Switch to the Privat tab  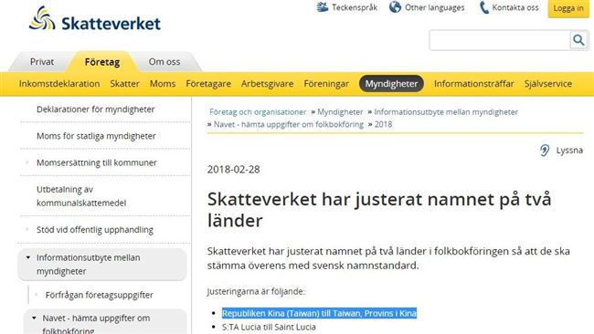tap(42, 62)
